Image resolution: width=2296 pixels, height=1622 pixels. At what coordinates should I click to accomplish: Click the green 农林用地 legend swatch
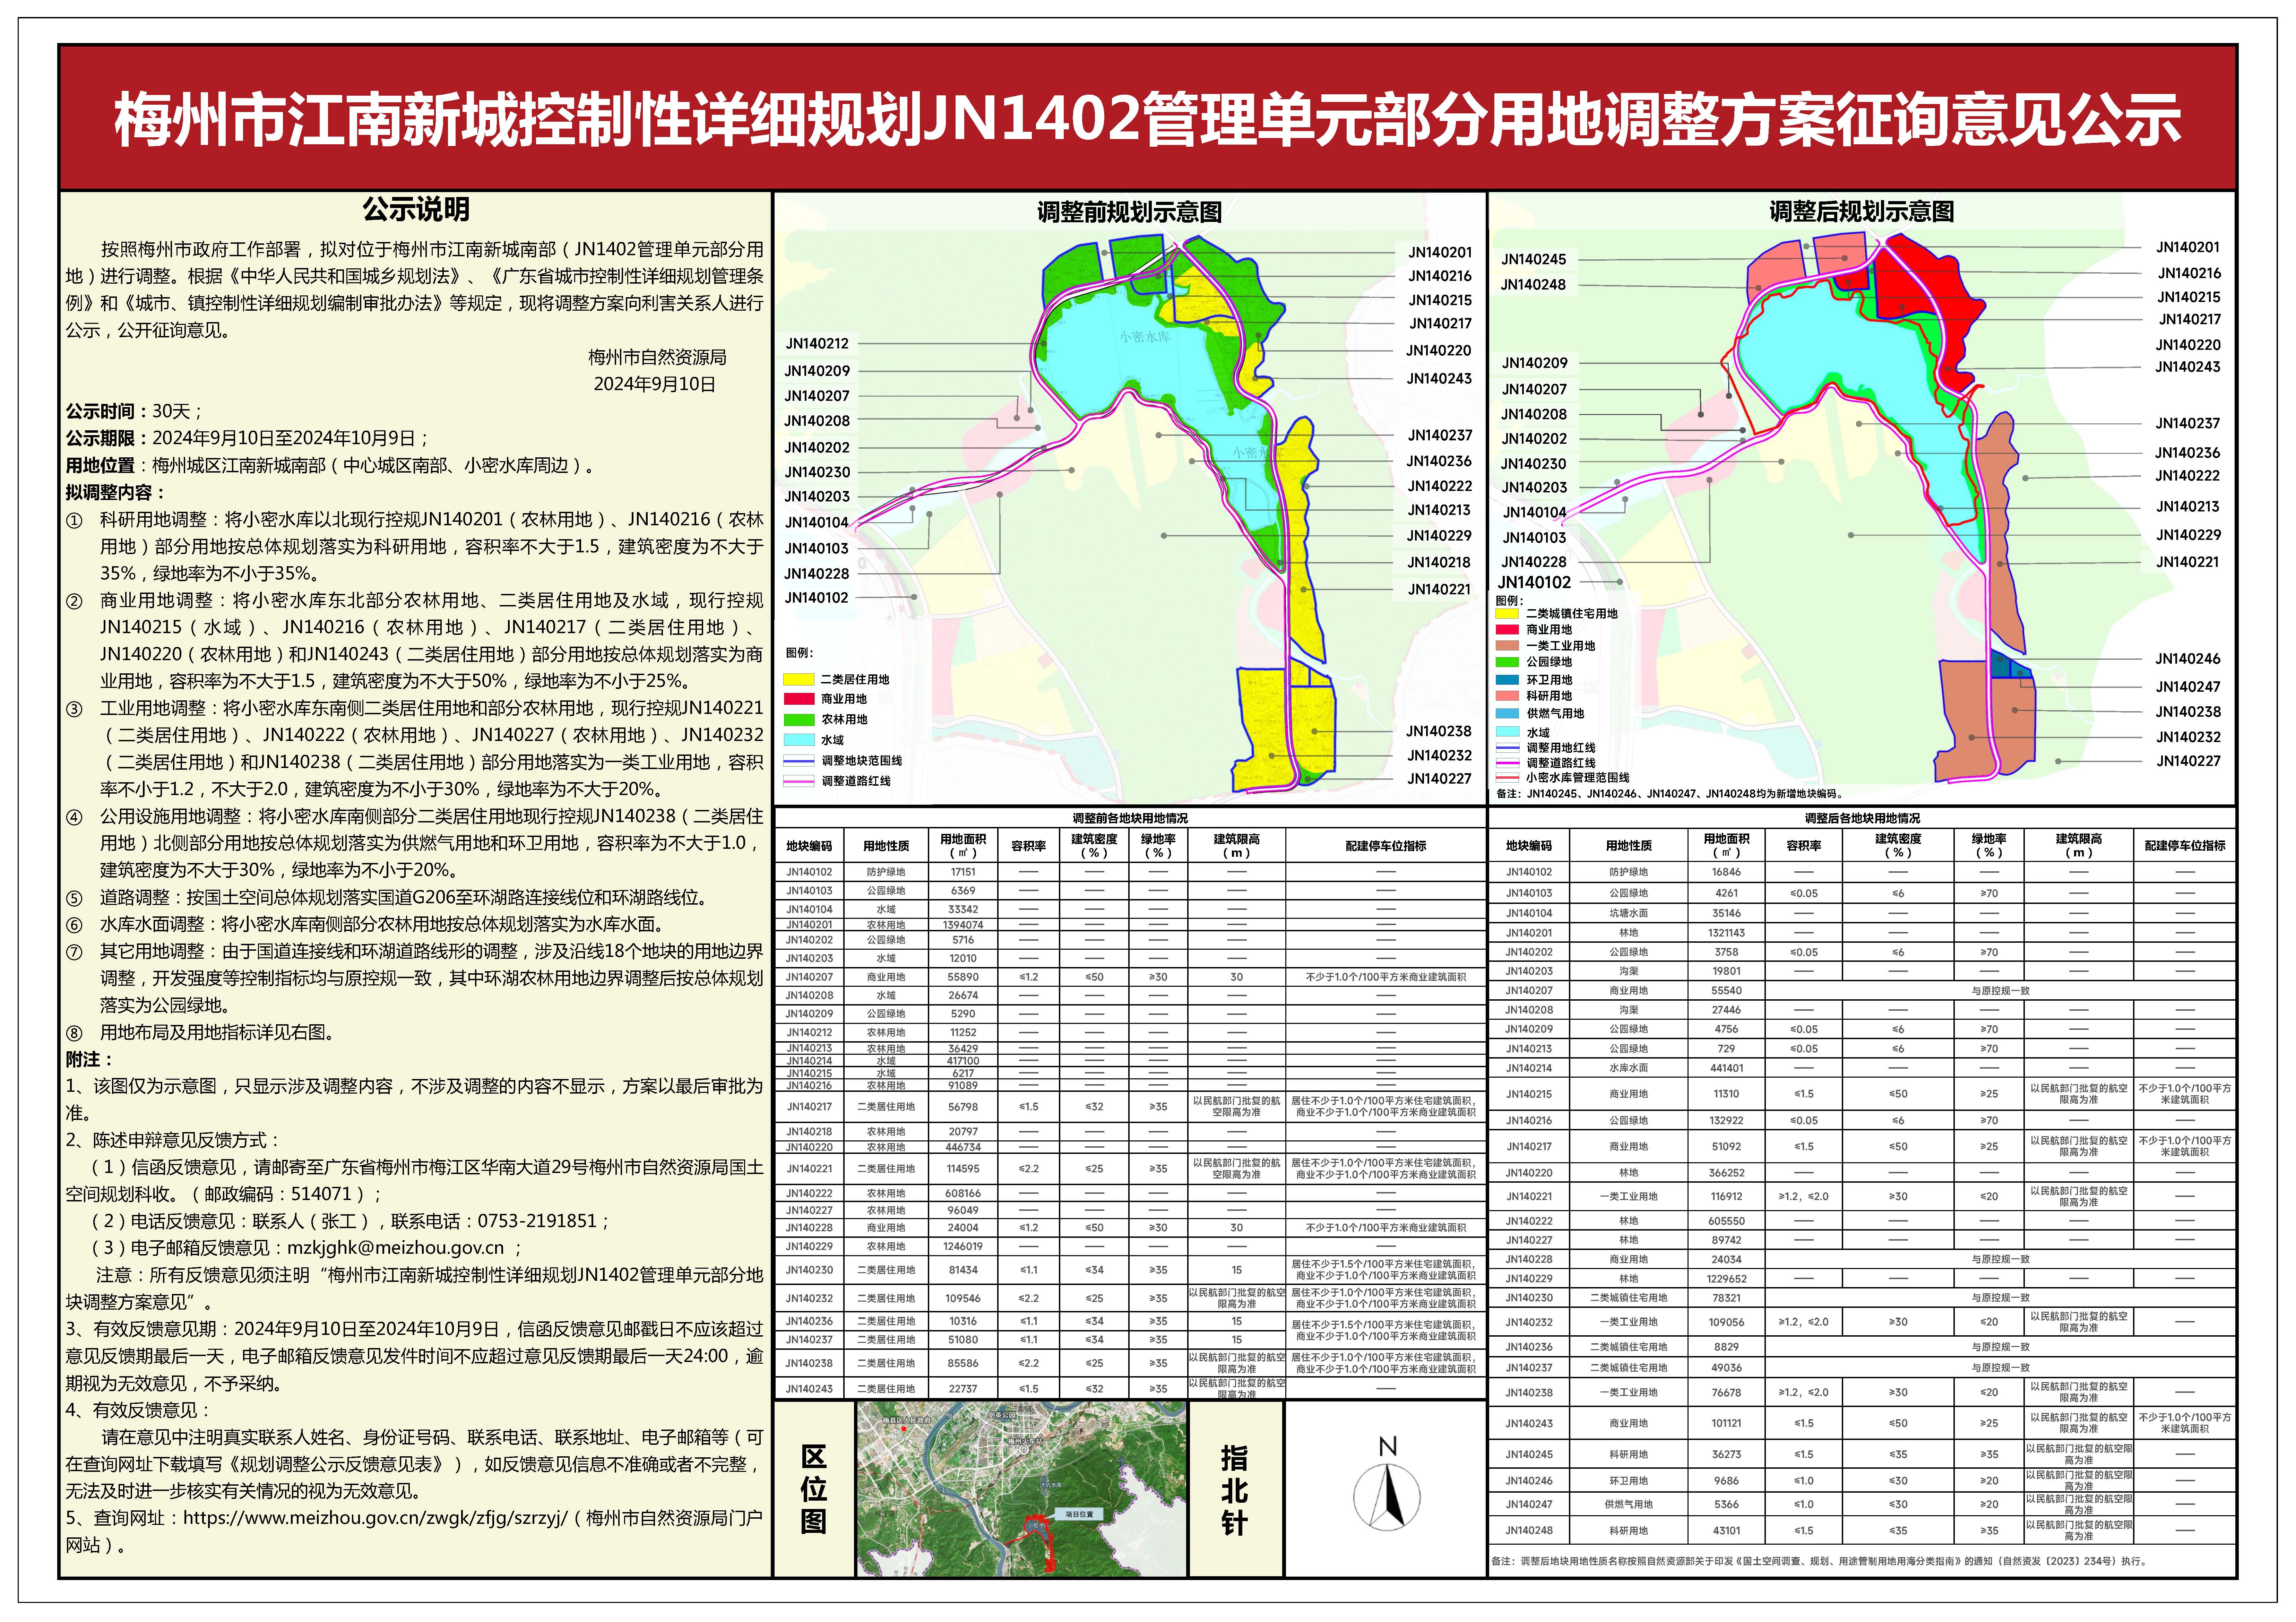coord(799,720)
